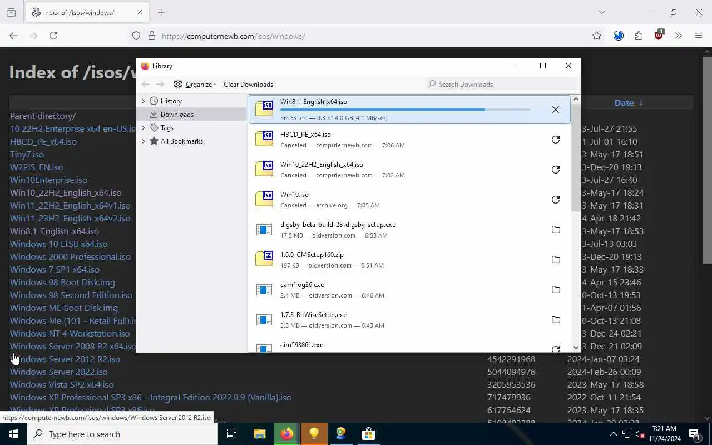This screenshot has width=712, height=445.
Task: Open Windows XP Professional SP3 Integral Edition link
Action: 151,397
